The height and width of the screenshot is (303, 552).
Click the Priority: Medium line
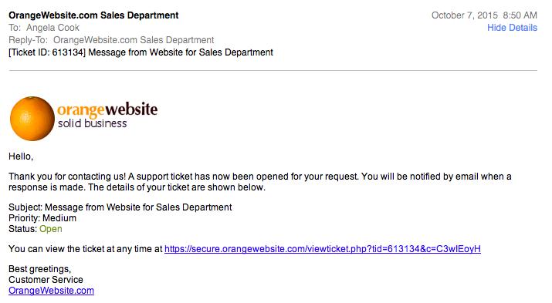tap(42, 218)
